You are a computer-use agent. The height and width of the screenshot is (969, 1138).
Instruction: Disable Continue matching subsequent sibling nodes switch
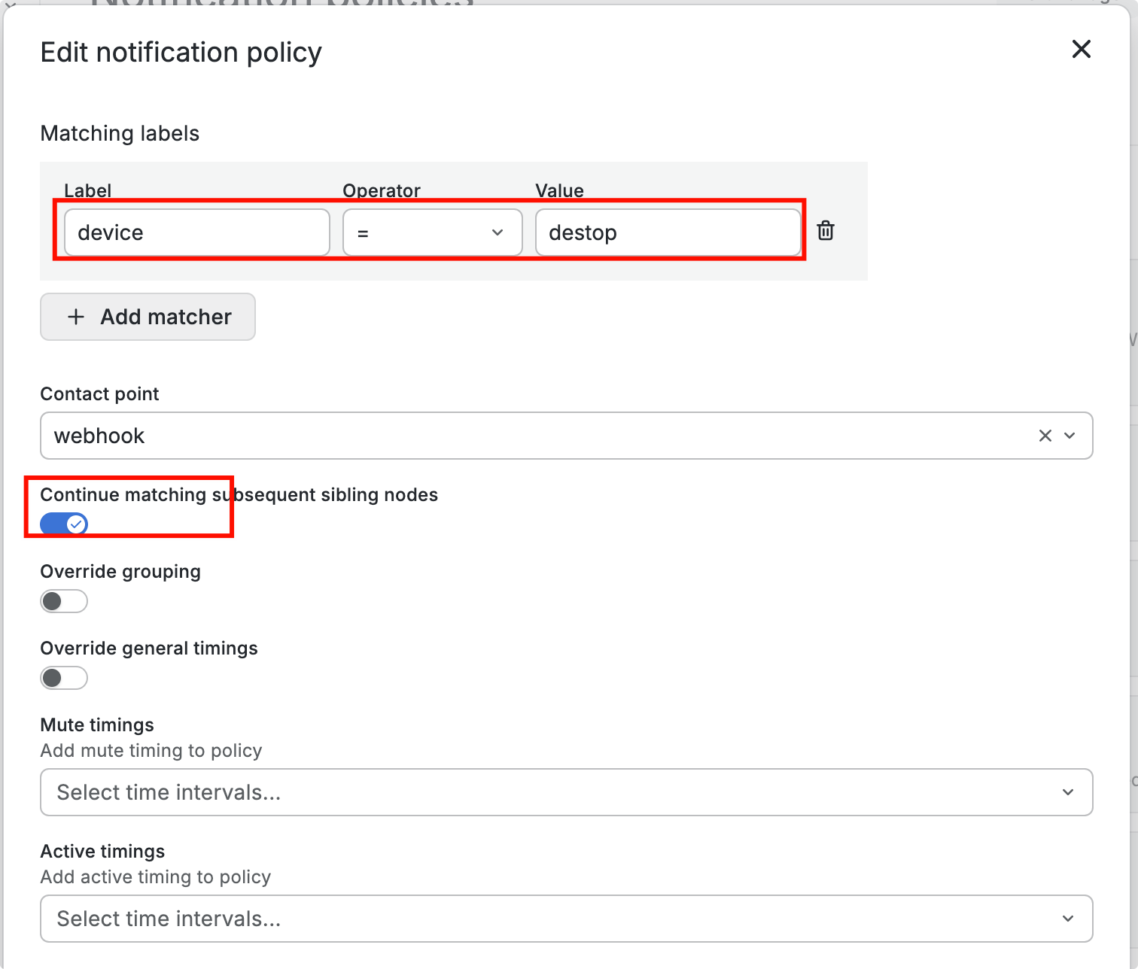64,524
